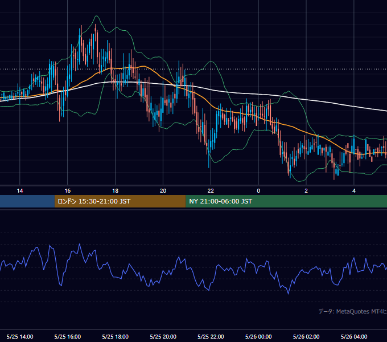Click hour label 20 on price axis
Image resolution: width=387 pixels, height=342 pixels.
tap(163, 191)
